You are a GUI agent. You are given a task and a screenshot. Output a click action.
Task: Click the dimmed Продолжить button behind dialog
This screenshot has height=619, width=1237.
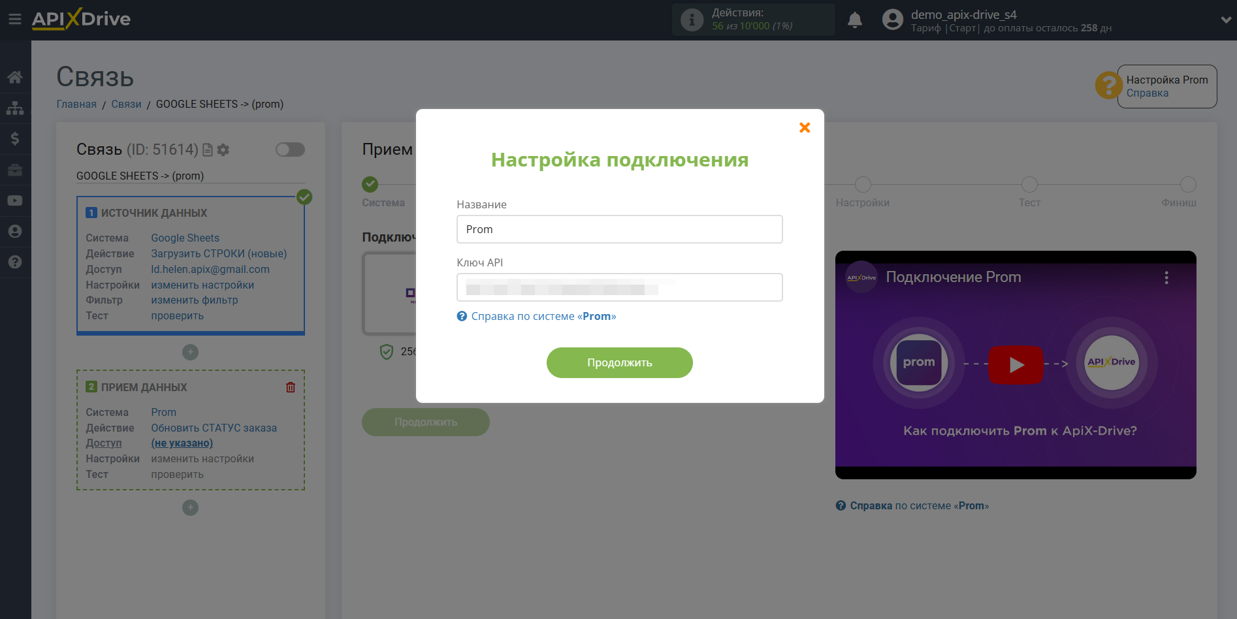(426, 422)
